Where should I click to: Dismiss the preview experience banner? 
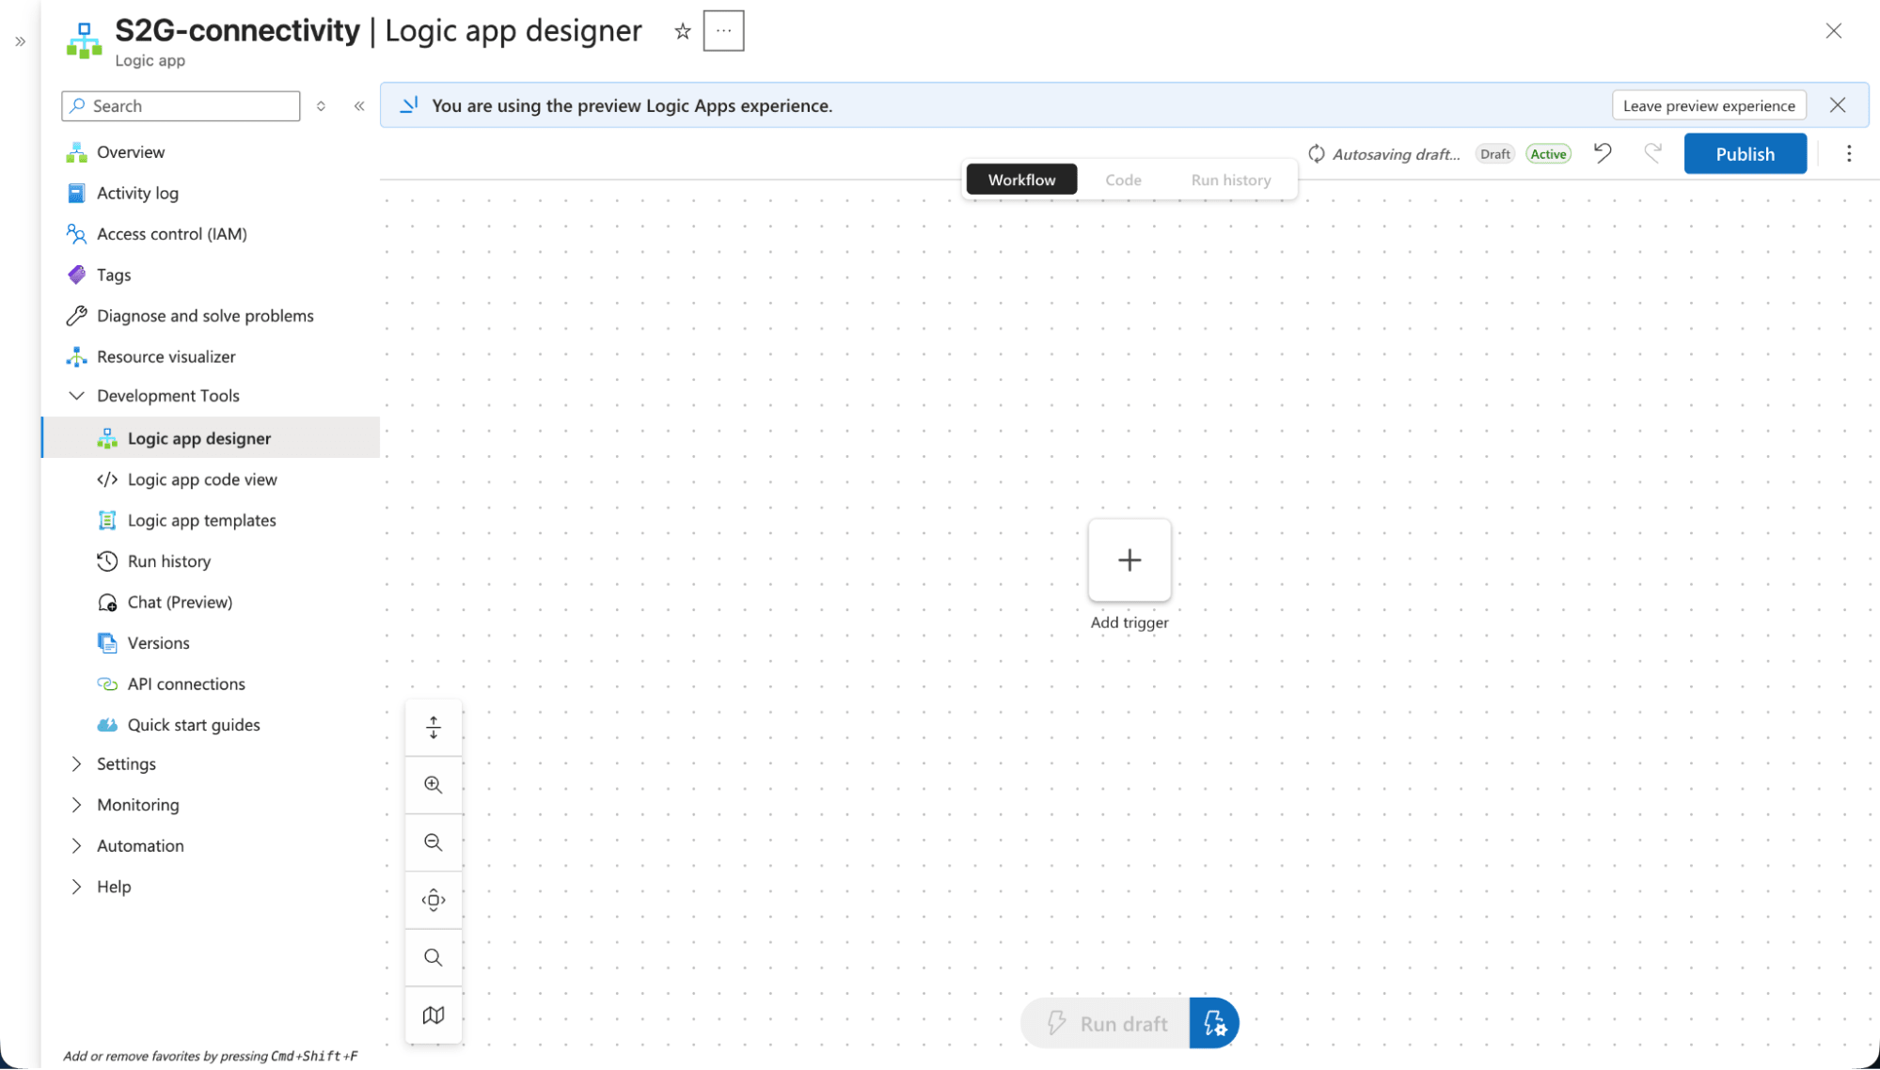click(1838, 105)
